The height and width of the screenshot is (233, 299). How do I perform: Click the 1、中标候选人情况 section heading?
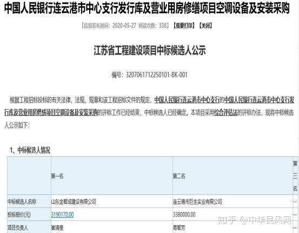coord(30,150)
